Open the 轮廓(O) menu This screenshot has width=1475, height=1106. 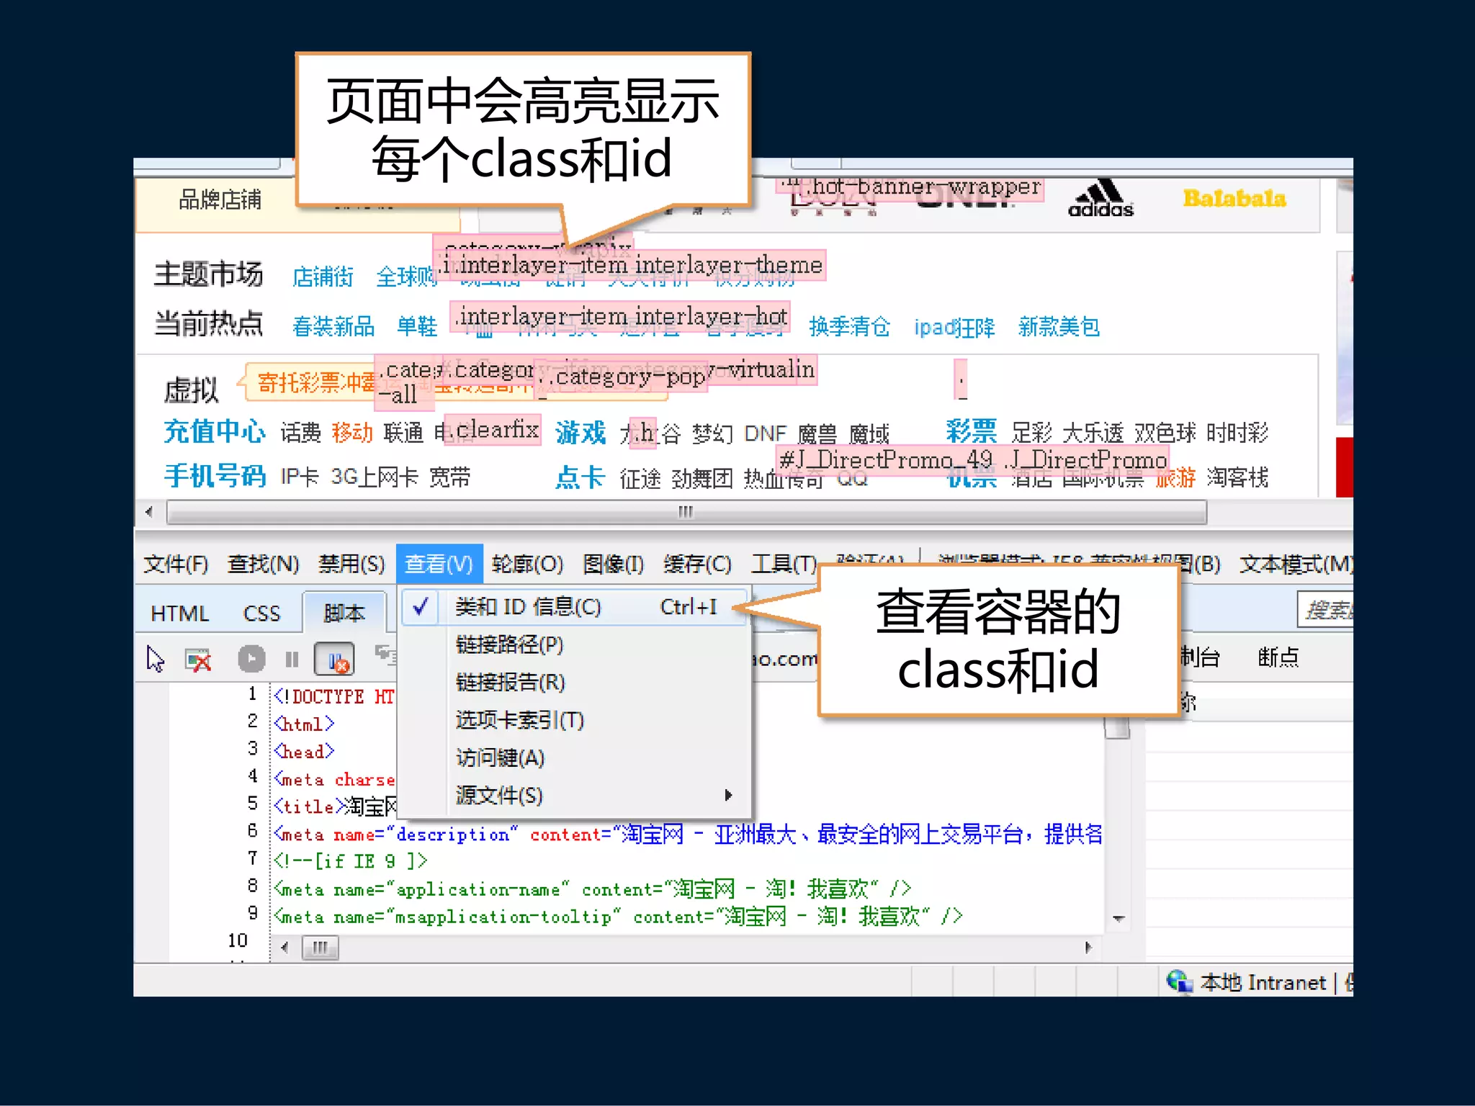coord(527,564)
